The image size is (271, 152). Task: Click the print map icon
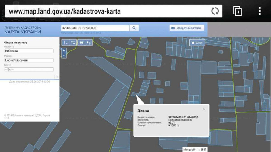point(81,43)
